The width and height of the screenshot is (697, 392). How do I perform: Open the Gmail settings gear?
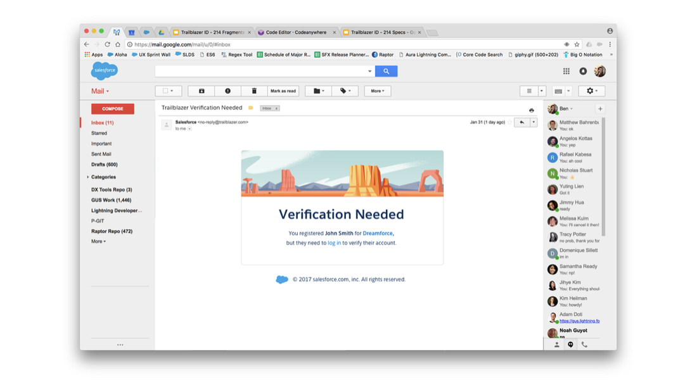click(591, 91)
